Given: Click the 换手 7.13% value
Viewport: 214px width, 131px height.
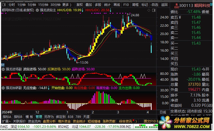Looking at the screenshot, I should click(x=195, y=95).
